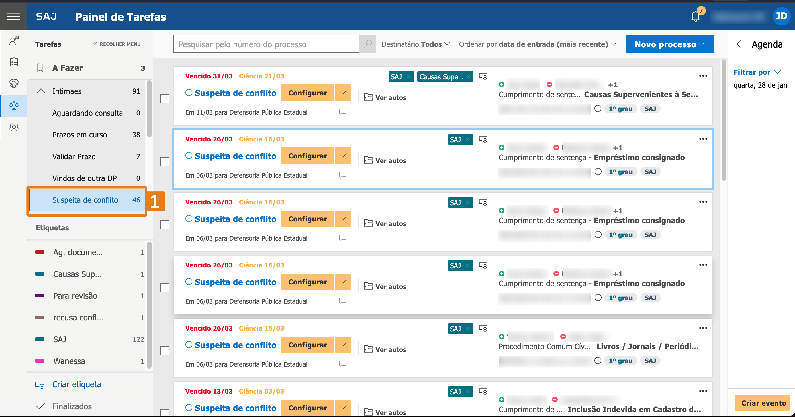Open comment icon on Vencido 31/03 card

[x=342, y=112]
